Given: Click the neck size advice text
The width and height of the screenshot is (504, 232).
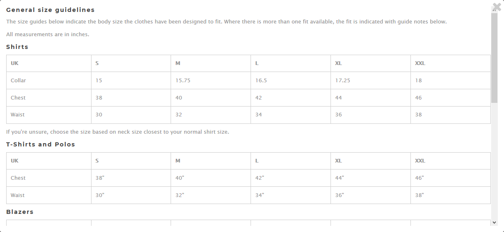Looking at the screenshot, I should click(x=117, y=132).
